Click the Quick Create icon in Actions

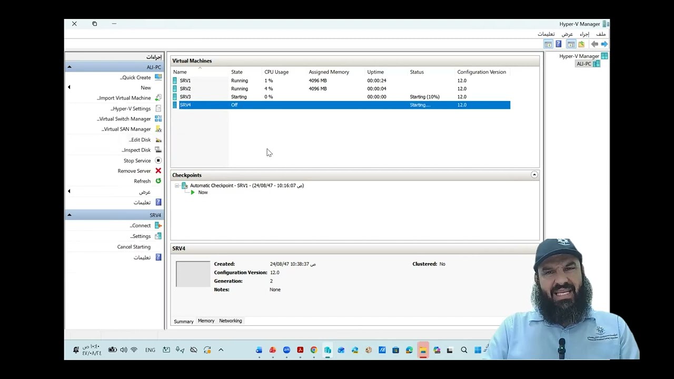pyautogui.click(x=158, y=77)
